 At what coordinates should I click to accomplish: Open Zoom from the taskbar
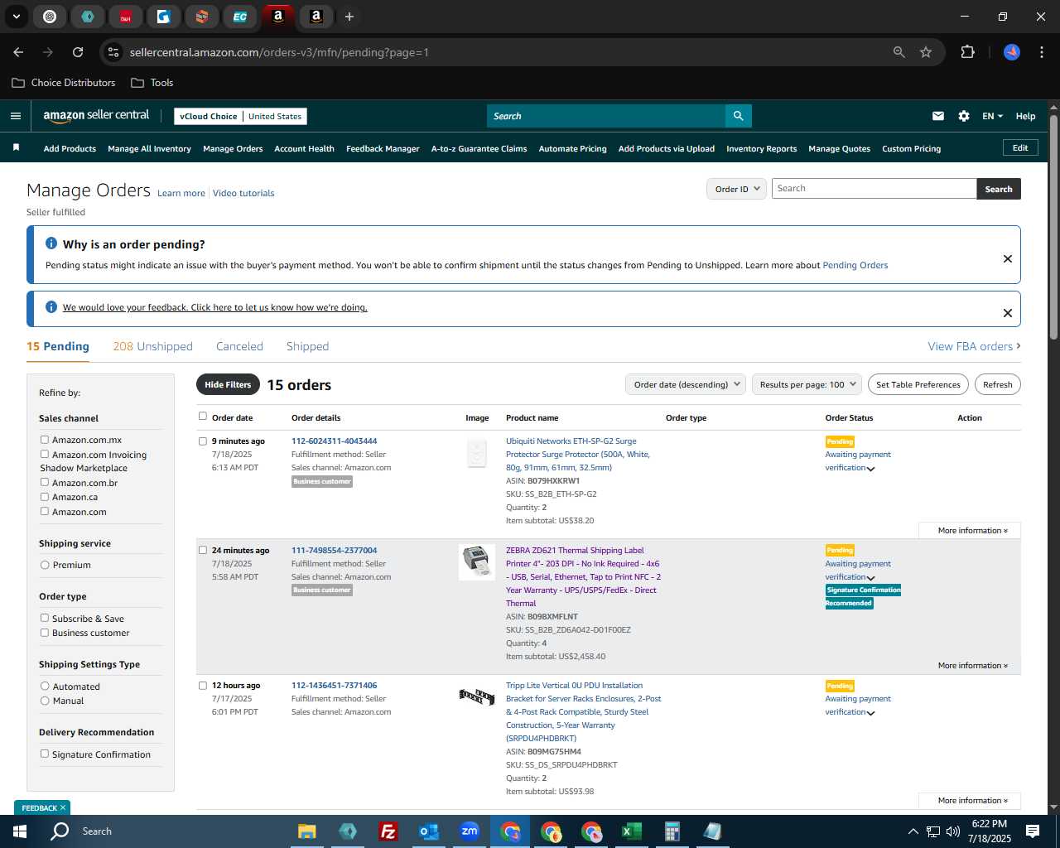(470, 831)
